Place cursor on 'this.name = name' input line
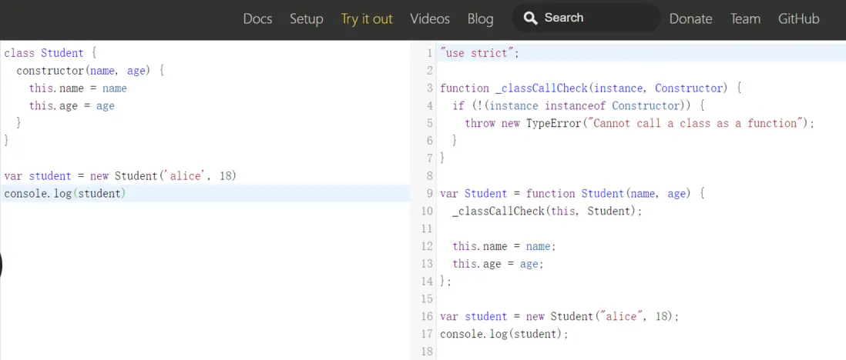846x360 pixels. tap(78, 88)
